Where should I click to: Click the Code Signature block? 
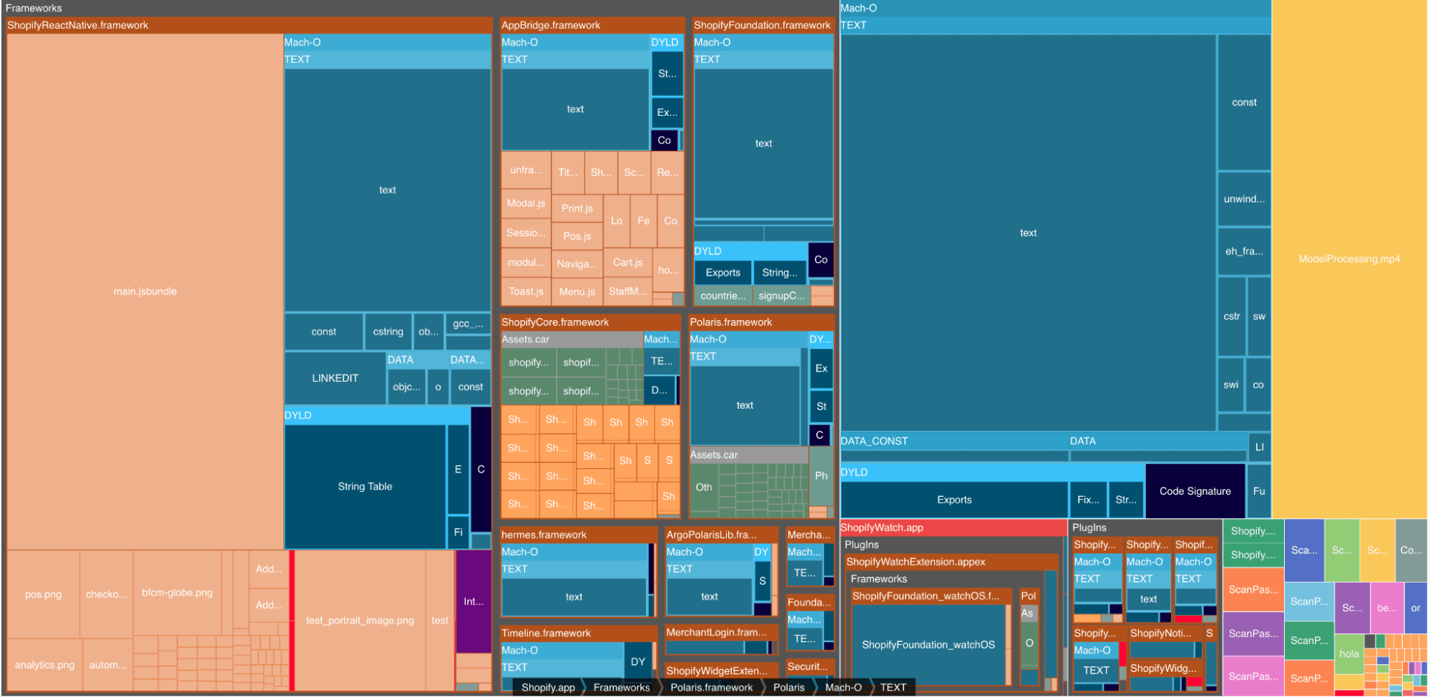coord(1194,490)
